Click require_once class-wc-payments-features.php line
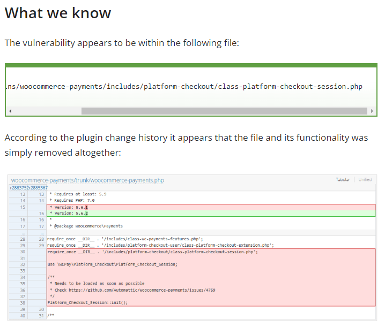This screenshot has height=327, width=385. tap(125, 239)
